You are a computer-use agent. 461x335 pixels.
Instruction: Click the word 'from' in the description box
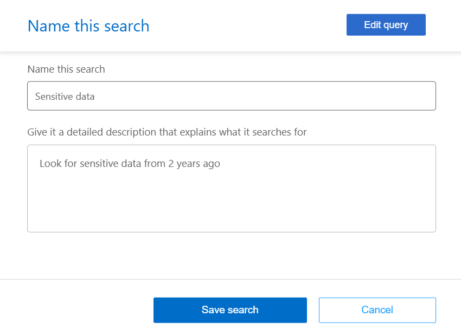click(155, 163)
